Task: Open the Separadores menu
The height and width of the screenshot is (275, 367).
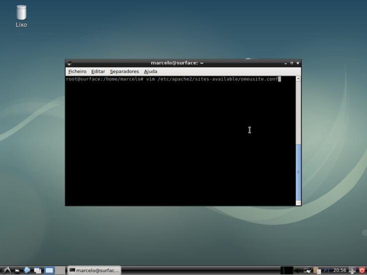Action: tap(124, 72)
